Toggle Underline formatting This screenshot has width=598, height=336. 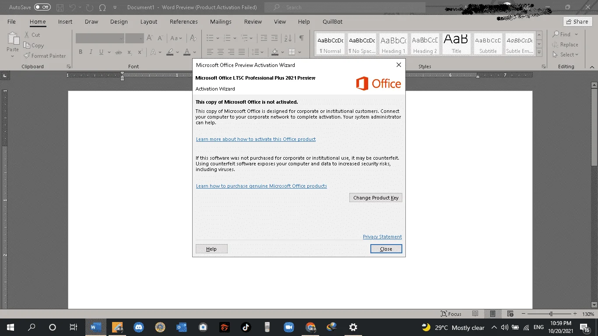click(x=102, y=52)
